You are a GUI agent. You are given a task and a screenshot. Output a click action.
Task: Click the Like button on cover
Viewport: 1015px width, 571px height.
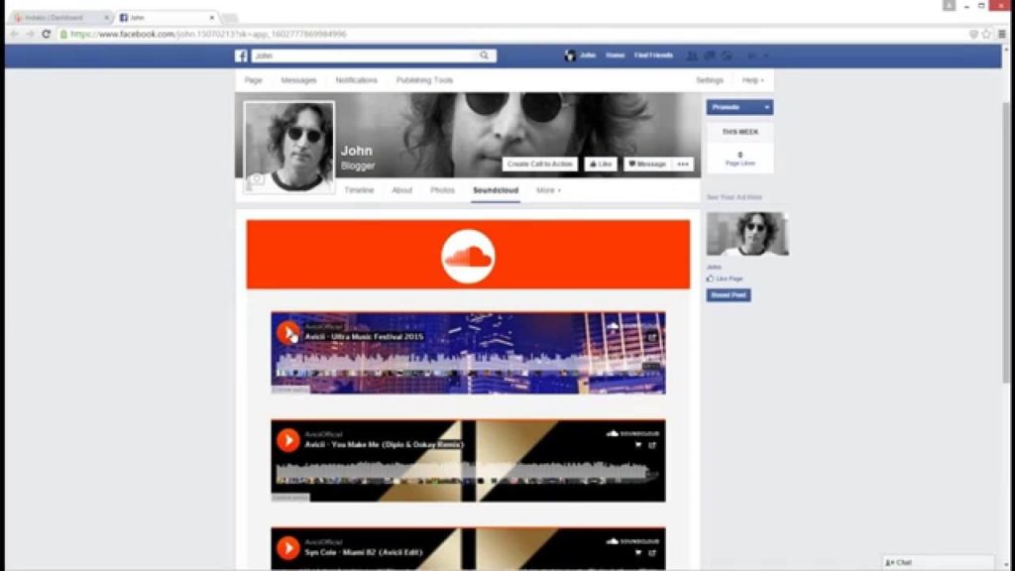click(x=601, y=165)
